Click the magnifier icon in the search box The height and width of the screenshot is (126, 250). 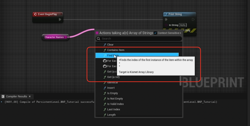pyautogui.click(x=99, y=39)
